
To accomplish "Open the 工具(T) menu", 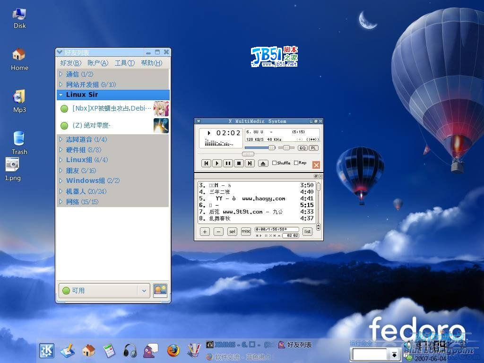I will (x=124, y=63).
